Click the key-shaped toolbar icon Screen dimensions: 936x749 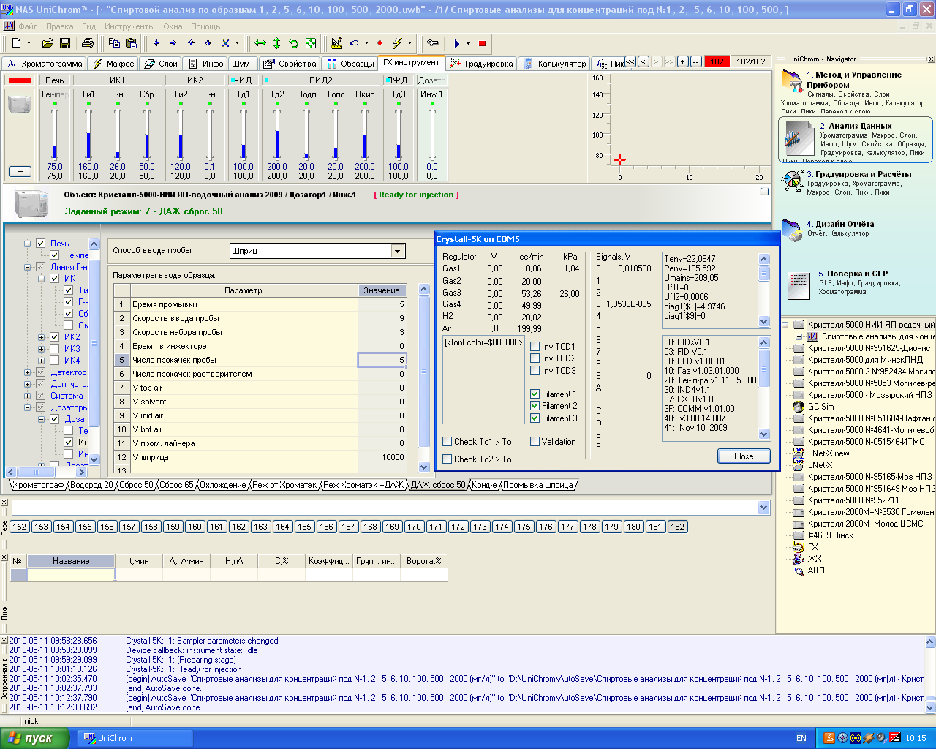pos(433,43)
